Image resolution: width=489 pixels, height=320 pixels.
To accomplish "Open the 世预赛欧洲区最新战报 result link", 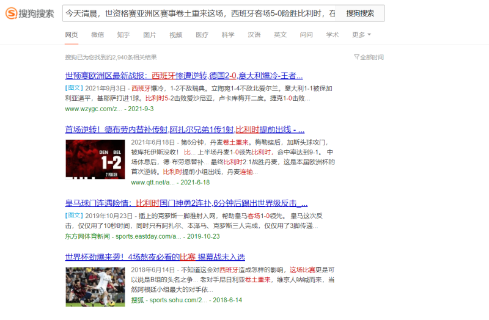I will click(184, 76).
